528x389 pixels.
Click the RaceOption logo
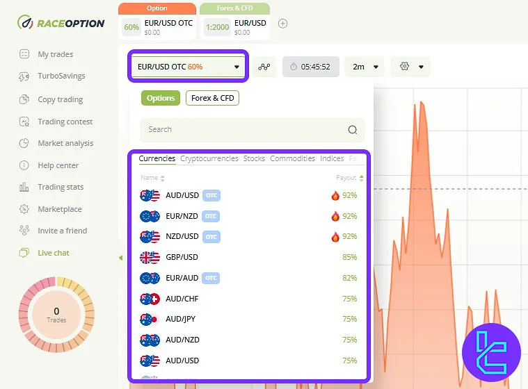(61, 22)
